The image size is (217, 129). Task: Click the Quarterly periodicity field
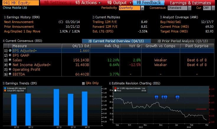pyautogui.click(x=130, y=8)
